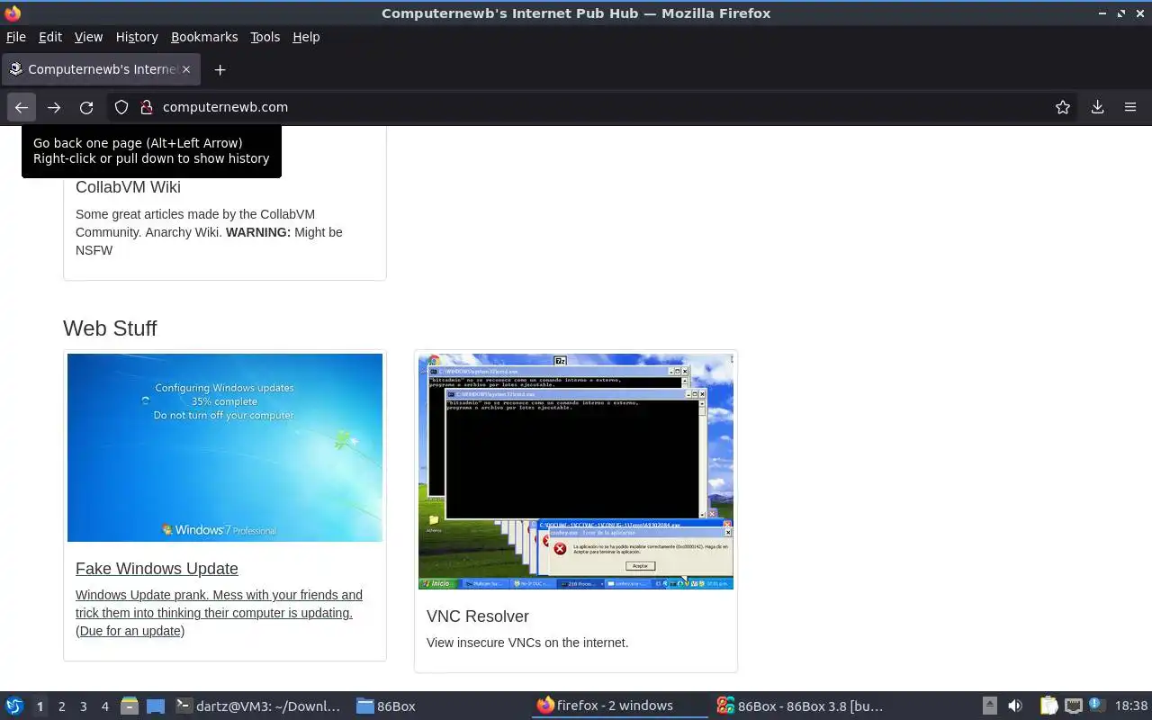The image size is (1152, 720).
Task: Click the forward arrow navigation button
Action: (x=54, y=107)
